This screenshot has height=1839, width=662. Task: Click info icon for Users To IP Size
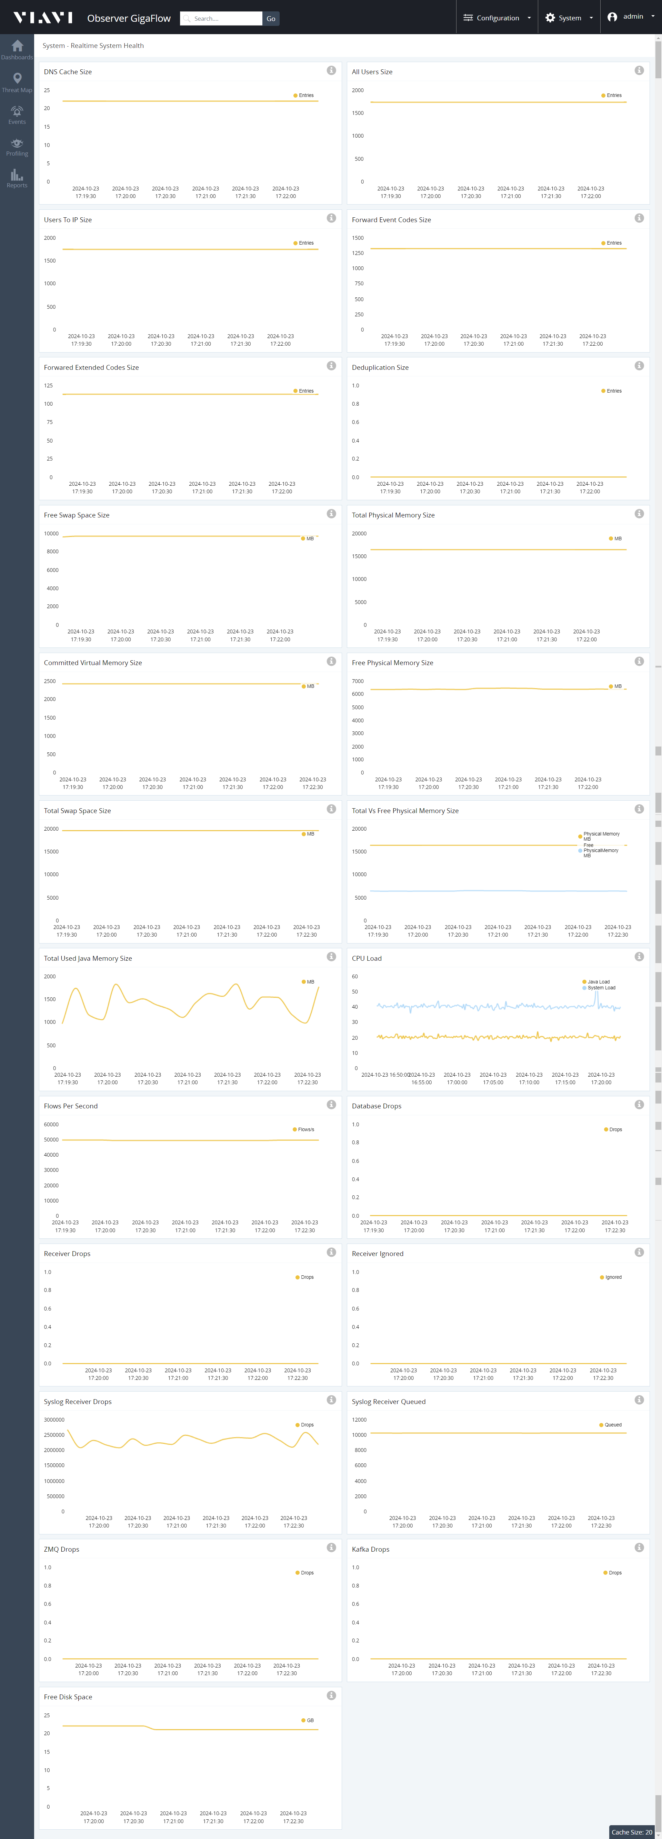point(331,218)
